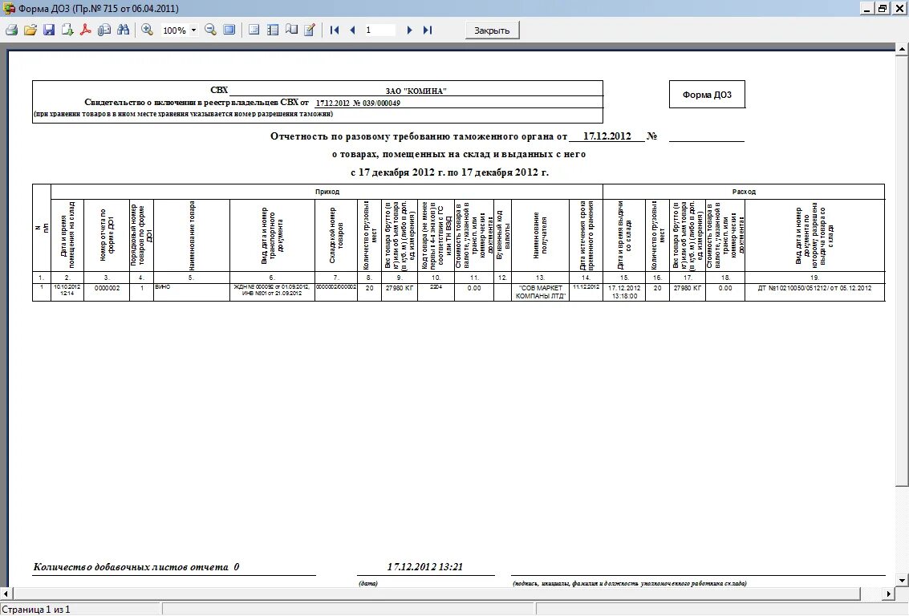Click the Форма ДО3 box in the report

tap(707, 95)
